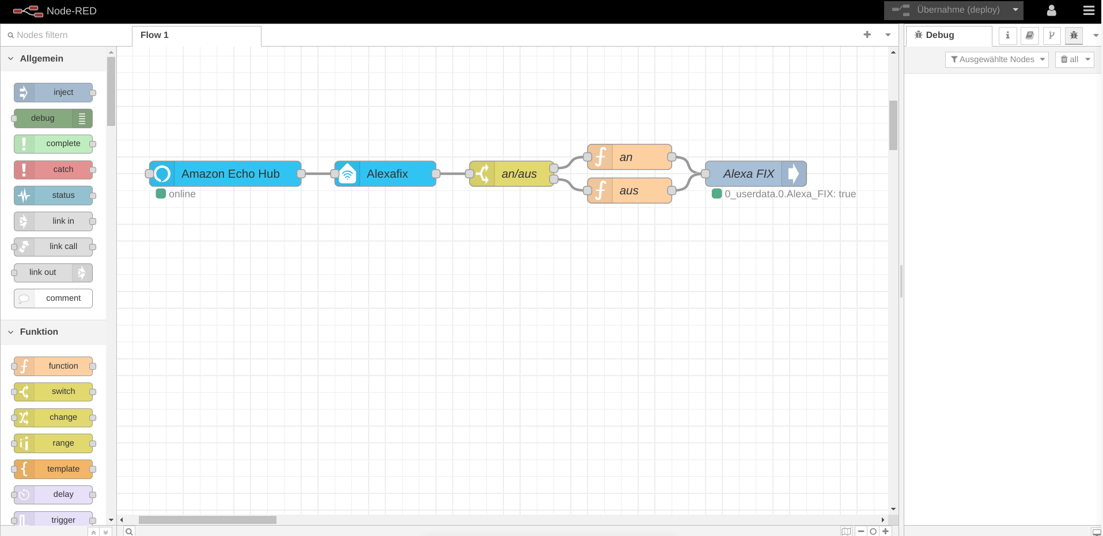Image resolution: width=1103 pixels, height=536 pixels.
Task: Zoom out the canvas
Action: click(861, 531)
